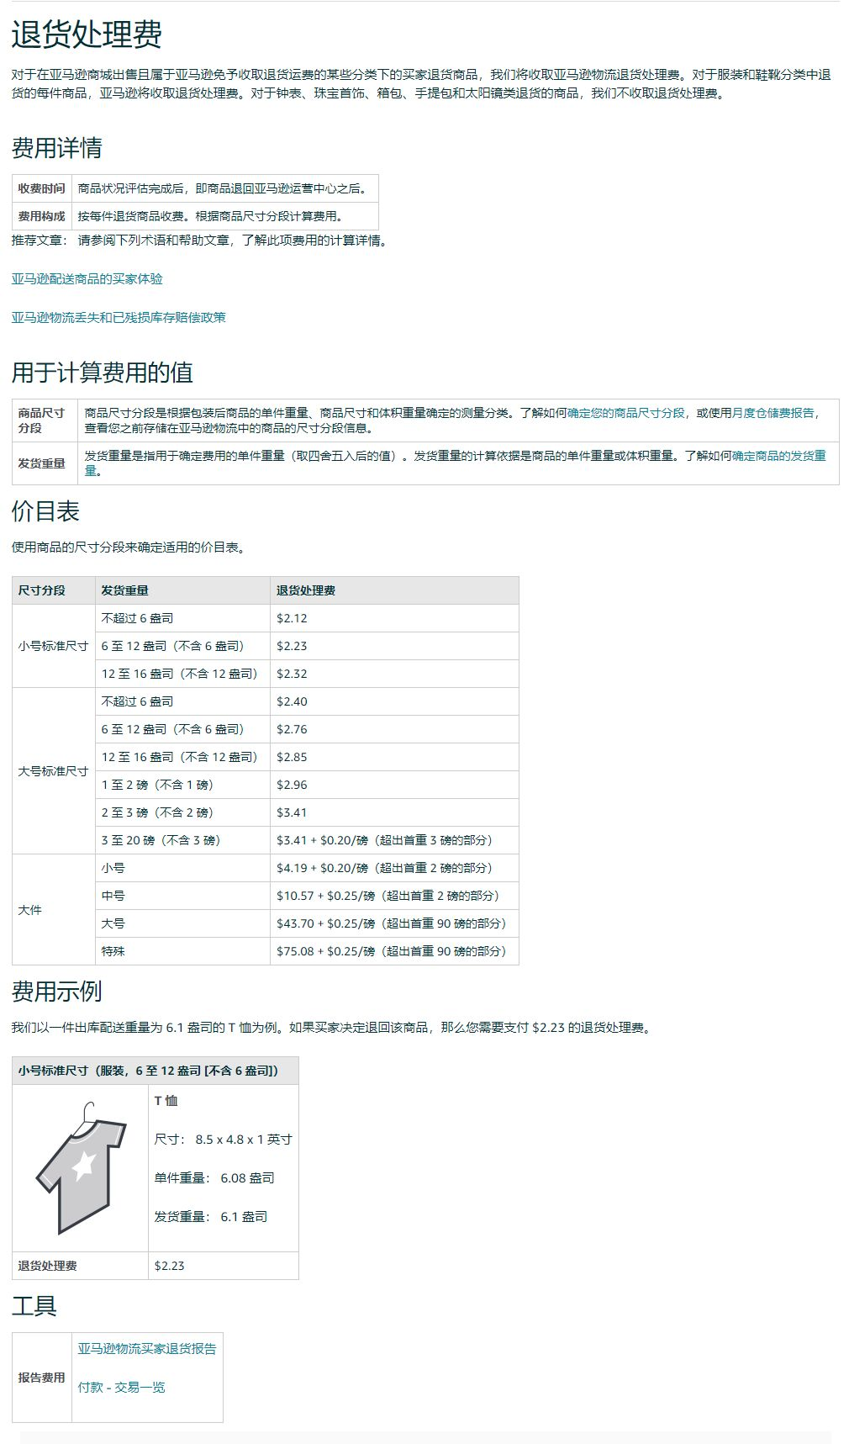Select the 费用构成 table cell
This screenshot has height=1444, width=849.
pos(42,216)
